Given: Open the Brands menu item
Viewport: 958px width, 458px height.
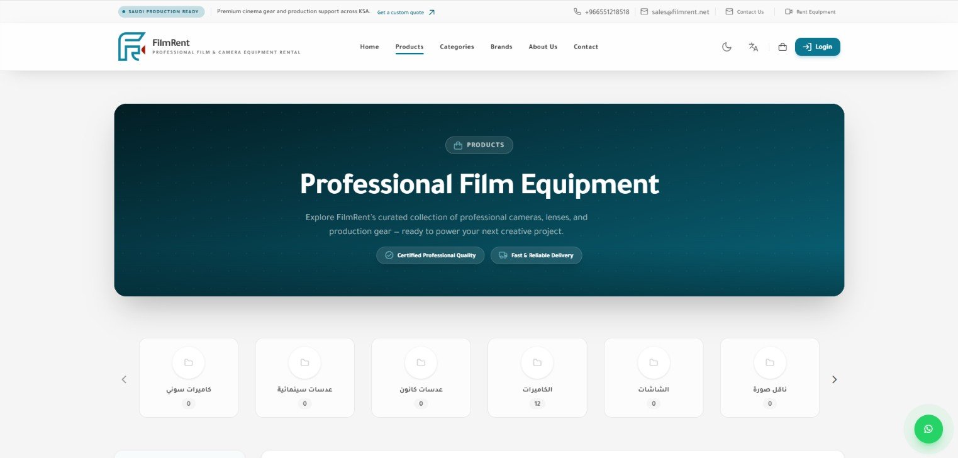Looking at the screenshot, I should point(501,47).
